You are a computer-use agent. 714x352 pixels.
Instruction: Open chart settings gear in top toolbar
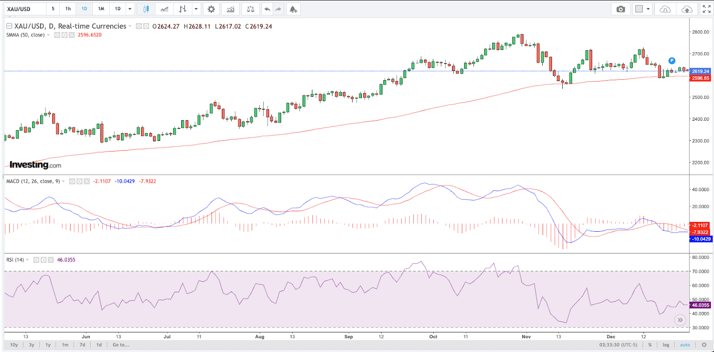[x=211, y=9]
